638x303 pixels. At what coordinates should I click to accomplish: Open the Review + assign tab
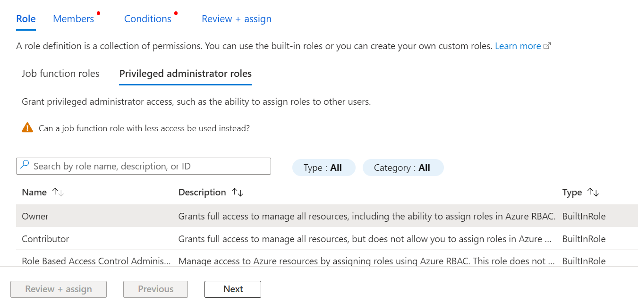tap(236, 19)
